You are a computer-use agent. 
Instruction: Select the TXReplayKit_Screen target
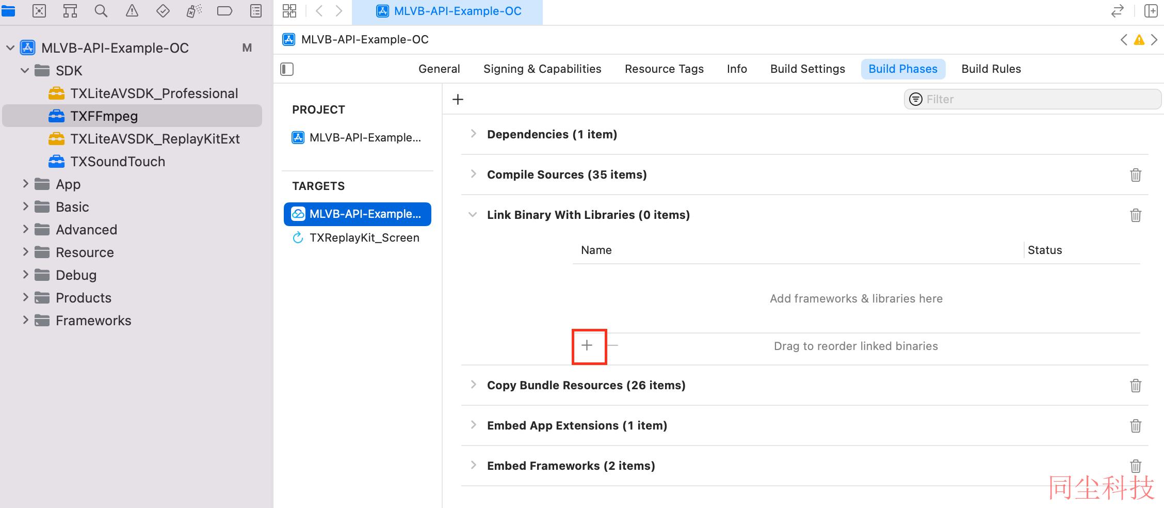[x=357, y=238]
